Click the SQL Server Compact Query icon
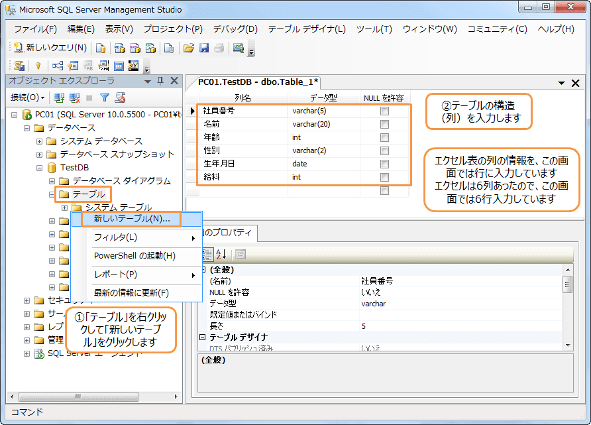The height and width of the screenshot is (425, 591). [169, 48]
